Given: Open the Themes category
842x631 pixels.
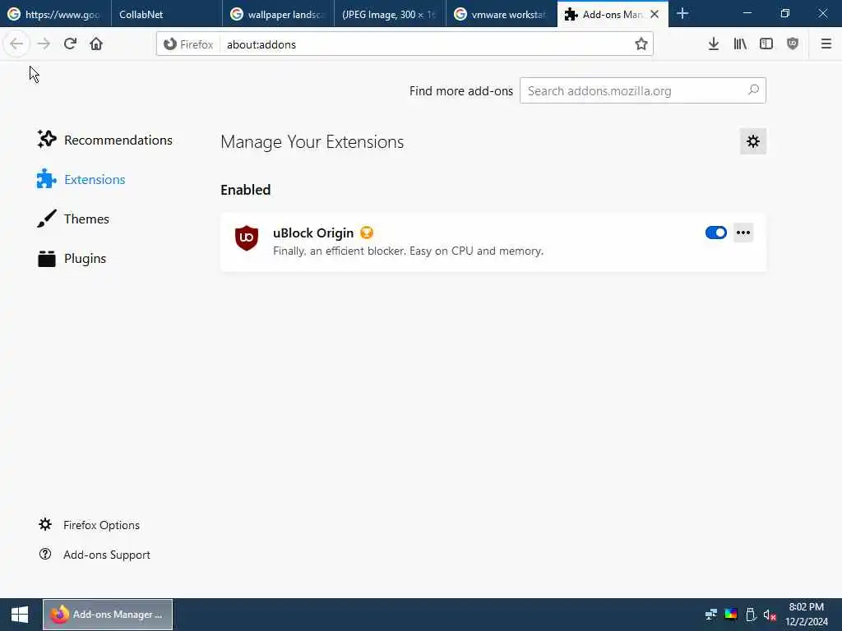Looking at the screenshot, I should (73, 219).
